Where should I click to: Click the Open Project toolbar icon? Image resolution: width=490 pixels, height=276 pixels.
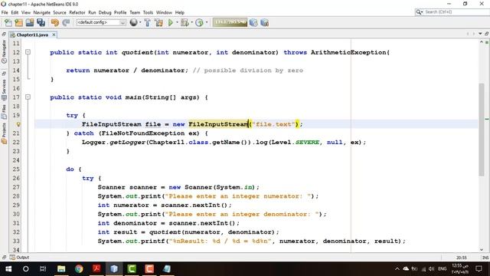(x=30, y=22)
